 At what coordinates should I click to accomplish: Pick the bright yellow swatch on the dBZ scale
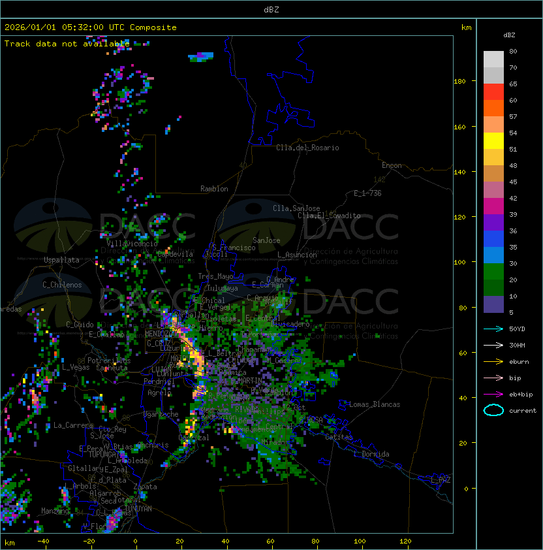pyautogui.click(x=493, y=141)
